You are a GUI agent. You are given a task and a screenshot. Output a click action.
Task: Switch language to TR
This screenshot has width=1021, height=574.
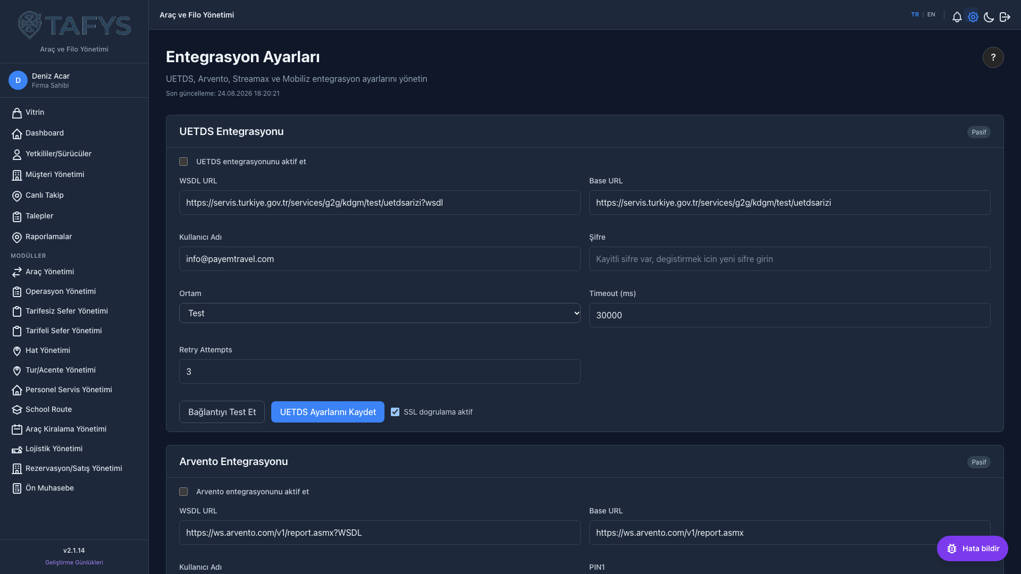915,15
